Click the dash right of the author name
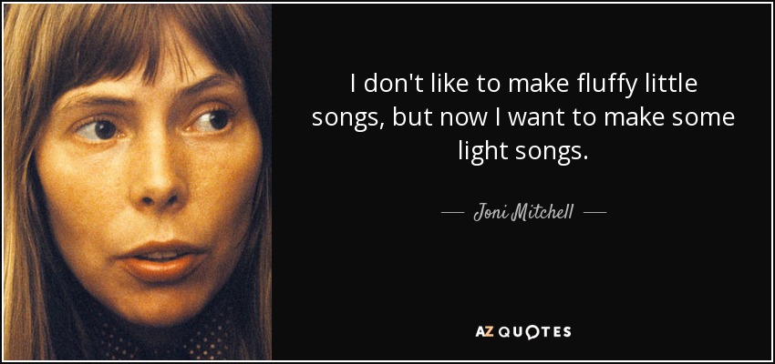Viewport: 775px width, 364px height. 594,214
